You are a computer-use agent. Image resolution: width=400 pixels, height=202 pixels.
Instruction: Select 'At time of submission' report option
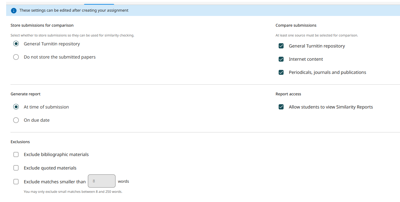point(16,107)
